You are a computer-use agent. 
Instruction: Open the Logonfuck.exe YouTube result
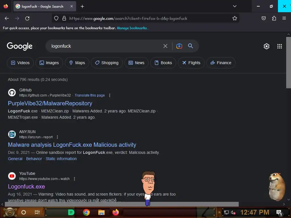pos(26,186)
